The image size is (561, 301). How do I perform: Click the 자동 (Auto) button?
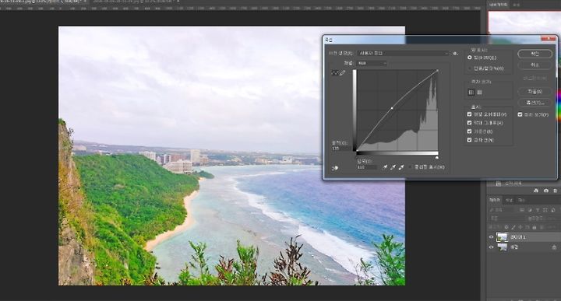[x=535, y=92]
